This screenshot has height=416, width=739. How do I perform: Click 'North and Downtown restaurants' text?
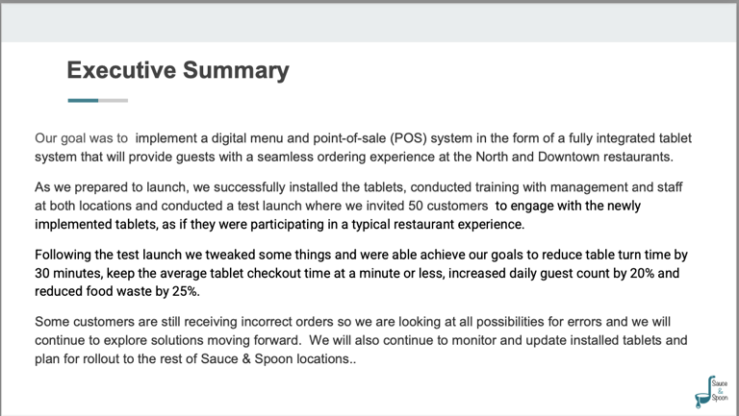tap(573, 157)
